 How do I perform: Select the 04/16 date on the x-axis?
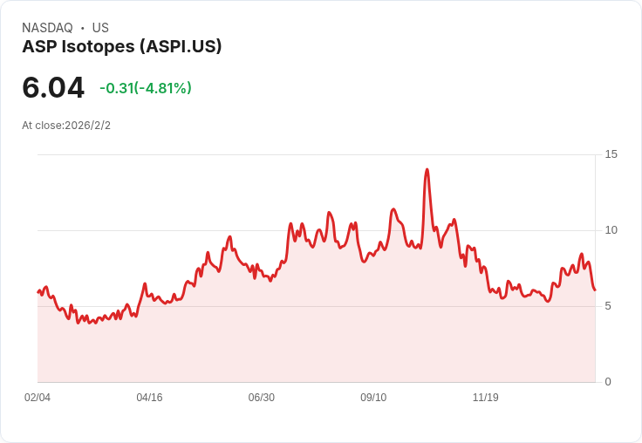[x=149, y=398]
